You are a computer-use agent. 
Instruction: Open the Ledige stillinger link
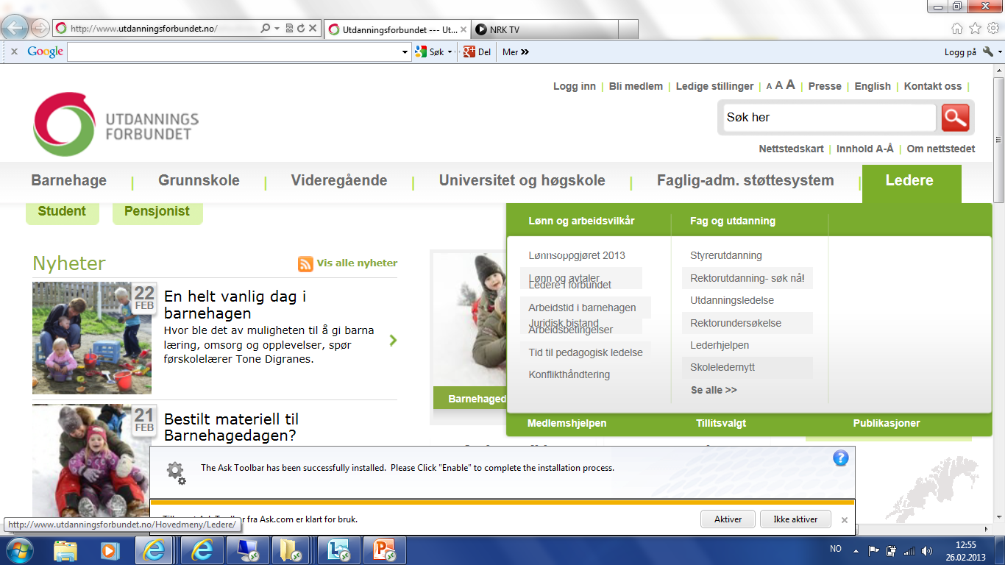[x=714, y=86]
